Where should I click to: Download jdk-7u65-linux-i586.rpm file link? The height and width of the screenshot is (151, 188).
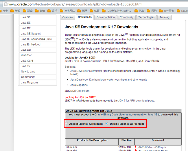coord(152,147)
